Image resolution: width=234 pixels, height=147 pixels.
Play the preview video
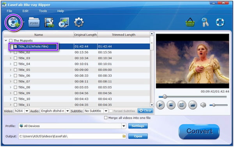click(160, 105)
